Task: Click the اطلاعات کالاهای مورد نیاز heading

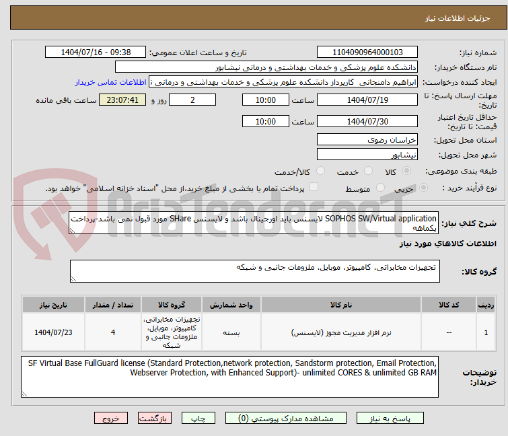Action: [447, 244]
